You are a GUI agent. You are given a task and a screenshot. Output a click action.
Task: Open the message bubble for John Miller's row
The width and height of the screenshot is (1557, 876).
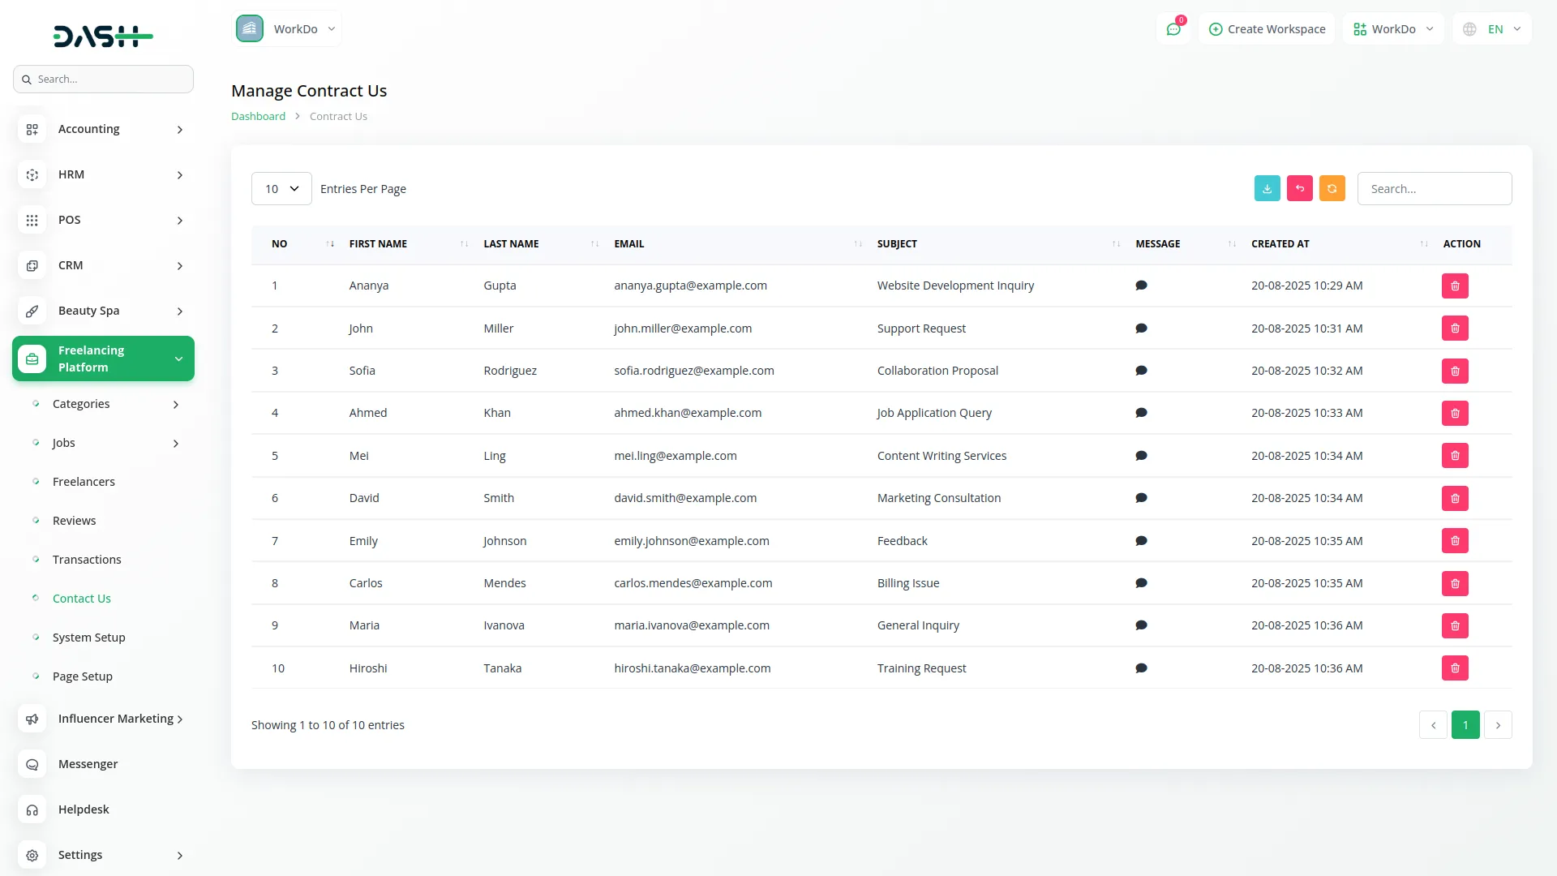point(1140,328)
